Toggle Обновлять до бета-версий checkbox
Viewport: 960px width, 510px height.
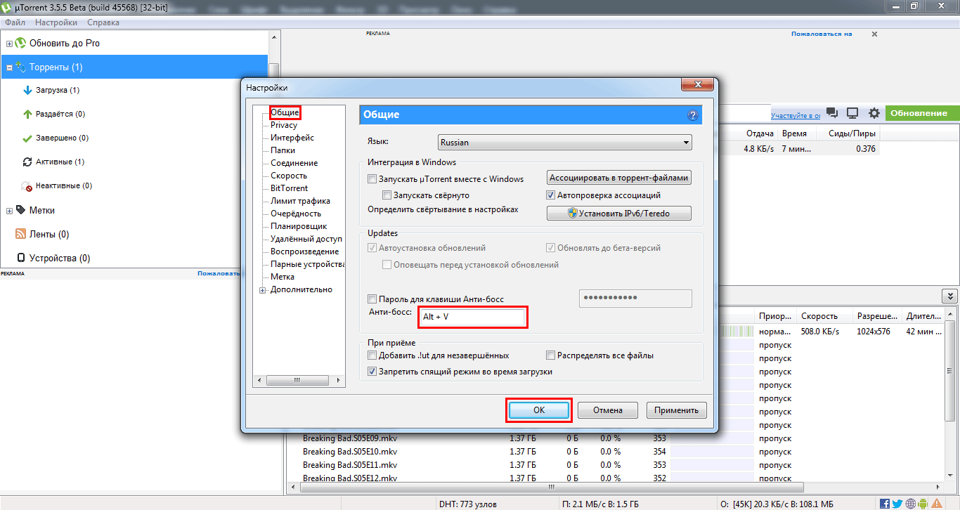[551, 248]
